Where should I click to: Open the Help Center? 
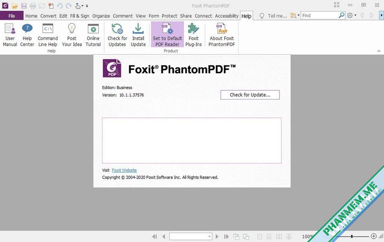(x=27, y=35)
